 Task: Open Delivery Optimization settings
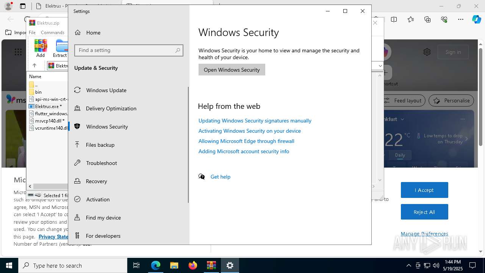[129, 108]
